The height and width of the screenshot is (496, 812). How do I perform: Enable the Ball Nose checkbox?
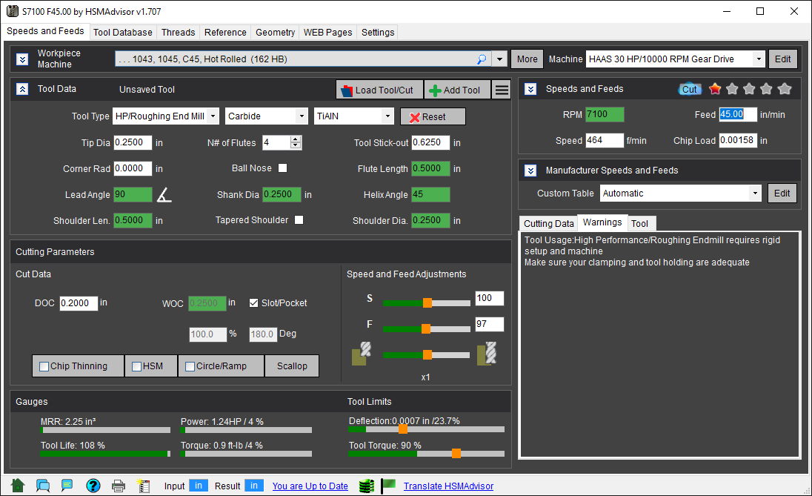coord(282,168)
